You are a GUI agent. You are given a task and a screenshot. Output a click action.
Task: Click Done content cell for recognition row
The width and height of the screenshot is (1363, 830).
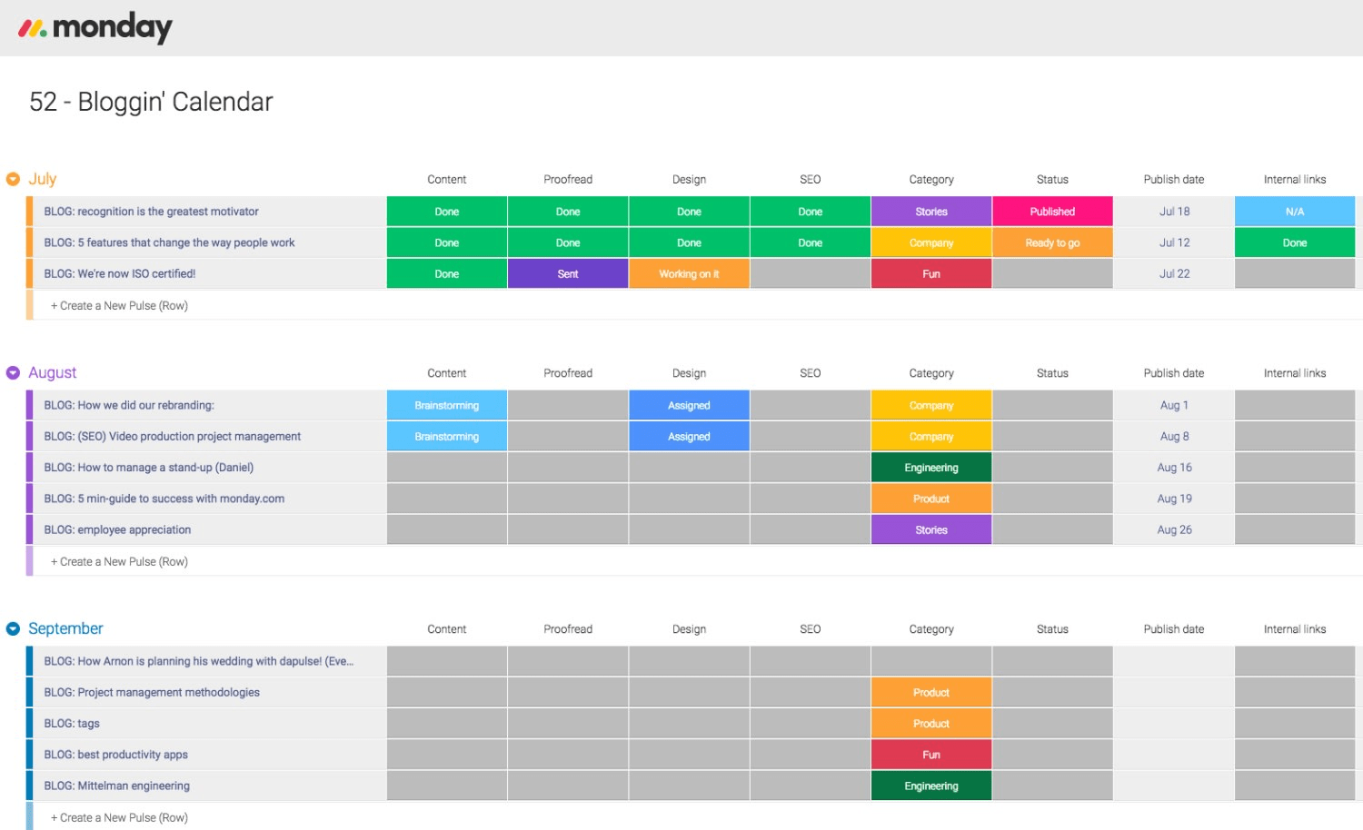point(447,212)
